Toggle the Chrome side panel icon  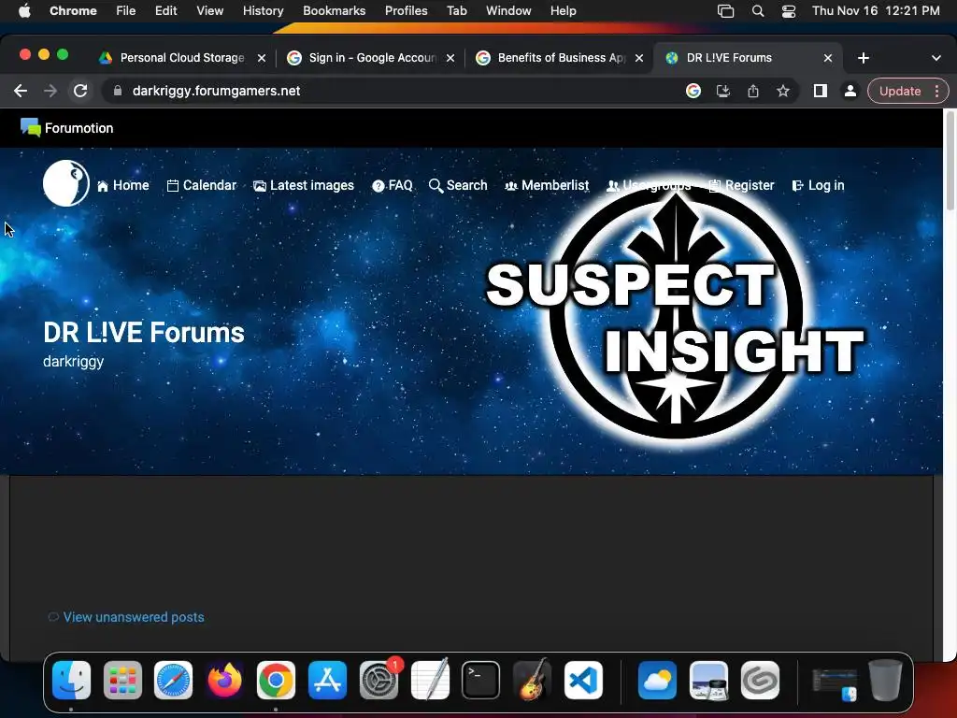[x=821, y=91]
